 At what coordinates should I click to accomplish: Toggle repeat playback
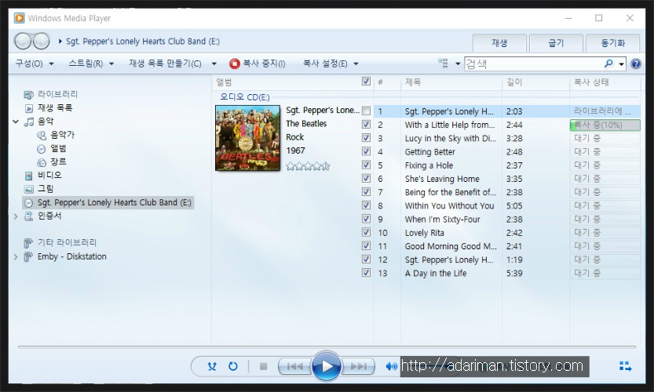[232, 366]
